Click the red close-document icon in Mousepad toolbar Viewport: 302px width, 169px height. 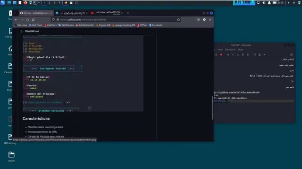click(x=221, y=54)
